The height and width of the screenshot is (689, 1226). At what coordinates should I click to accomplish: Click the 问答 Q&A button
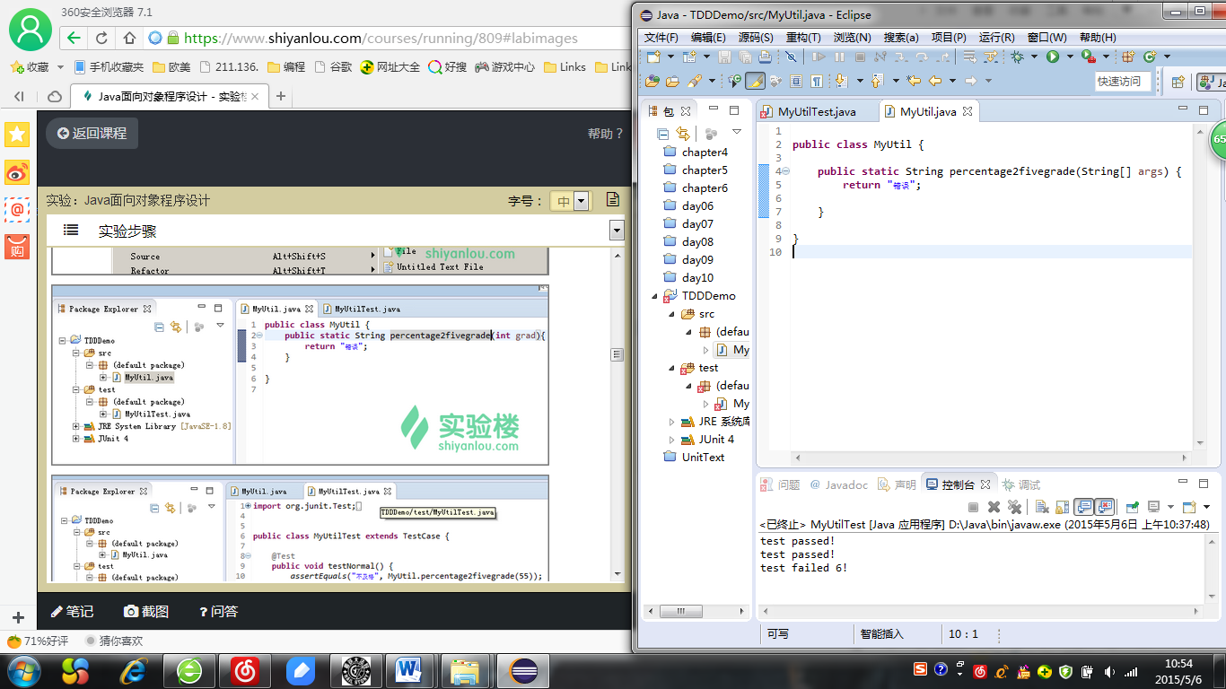219,611
